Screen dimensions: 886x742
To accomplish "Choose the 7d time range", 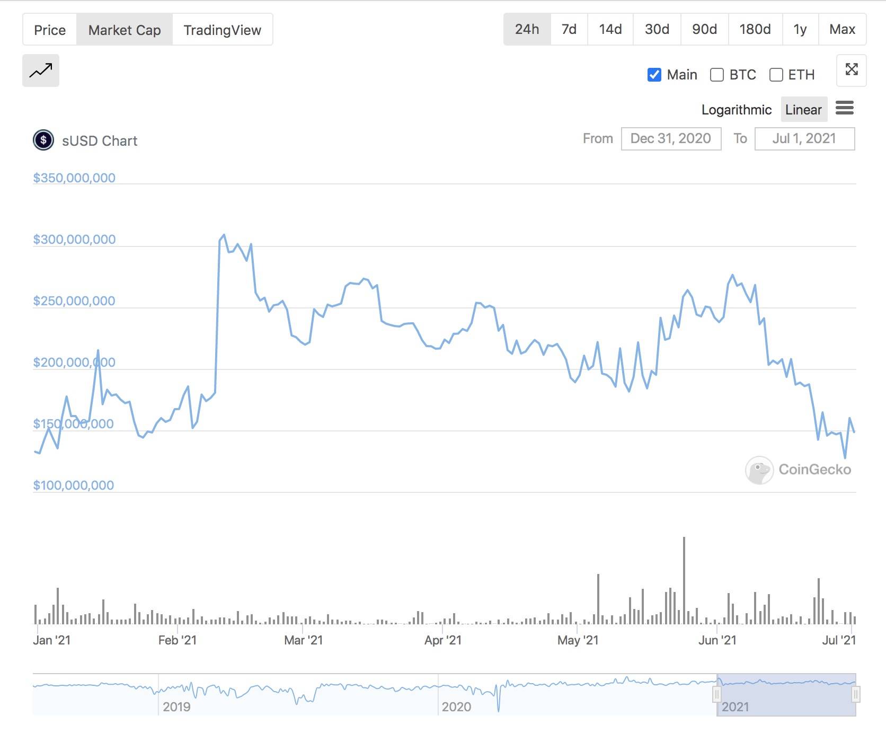I will click(569, 29).
